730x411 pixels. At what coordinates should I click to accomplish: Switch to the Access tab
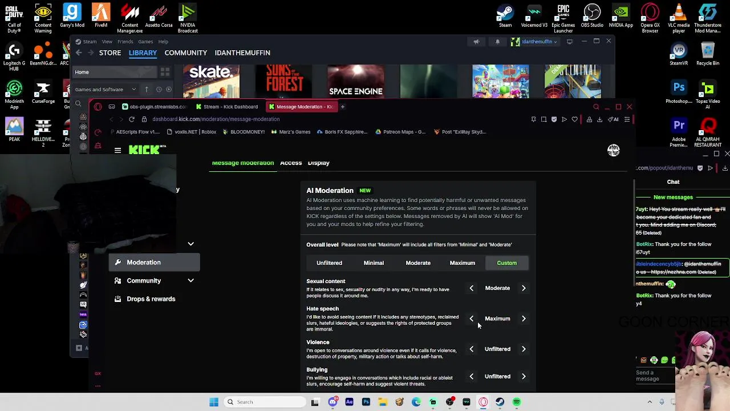[x=291, y=163]
